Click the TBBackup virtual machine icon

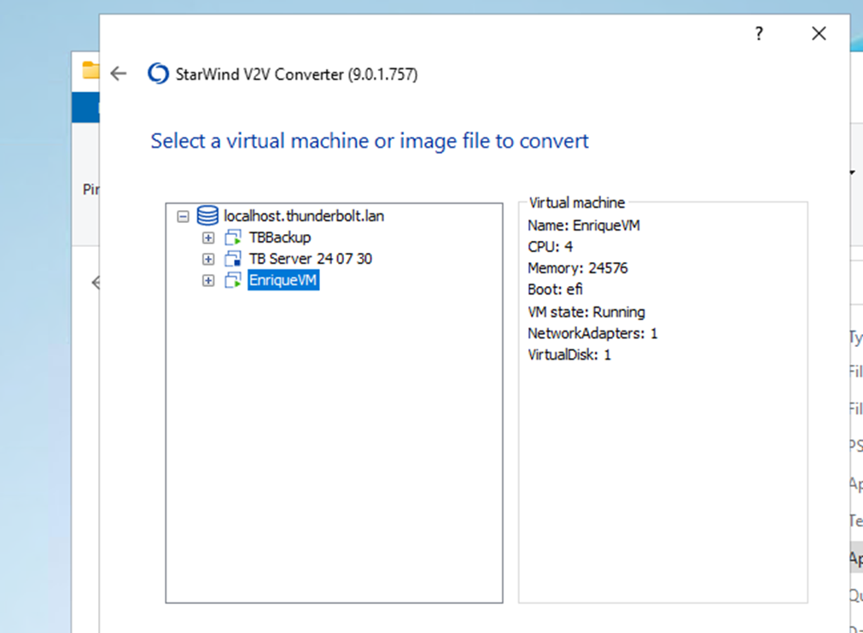pyautogui.click(x=232, y=237)
